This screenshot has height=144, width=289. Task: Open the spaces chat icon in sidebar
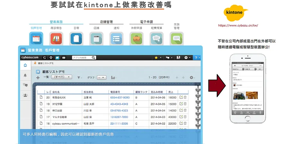point(25,85)
